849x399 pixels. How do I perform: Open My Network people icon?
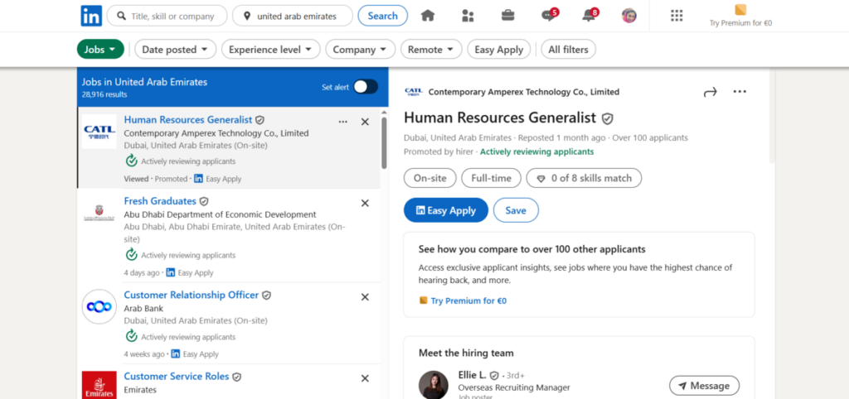(x=468, y=16)
